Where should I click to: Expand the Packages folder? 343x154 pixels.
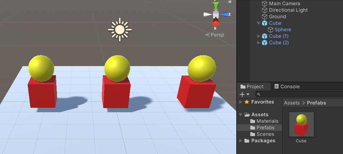pos(241,141)
